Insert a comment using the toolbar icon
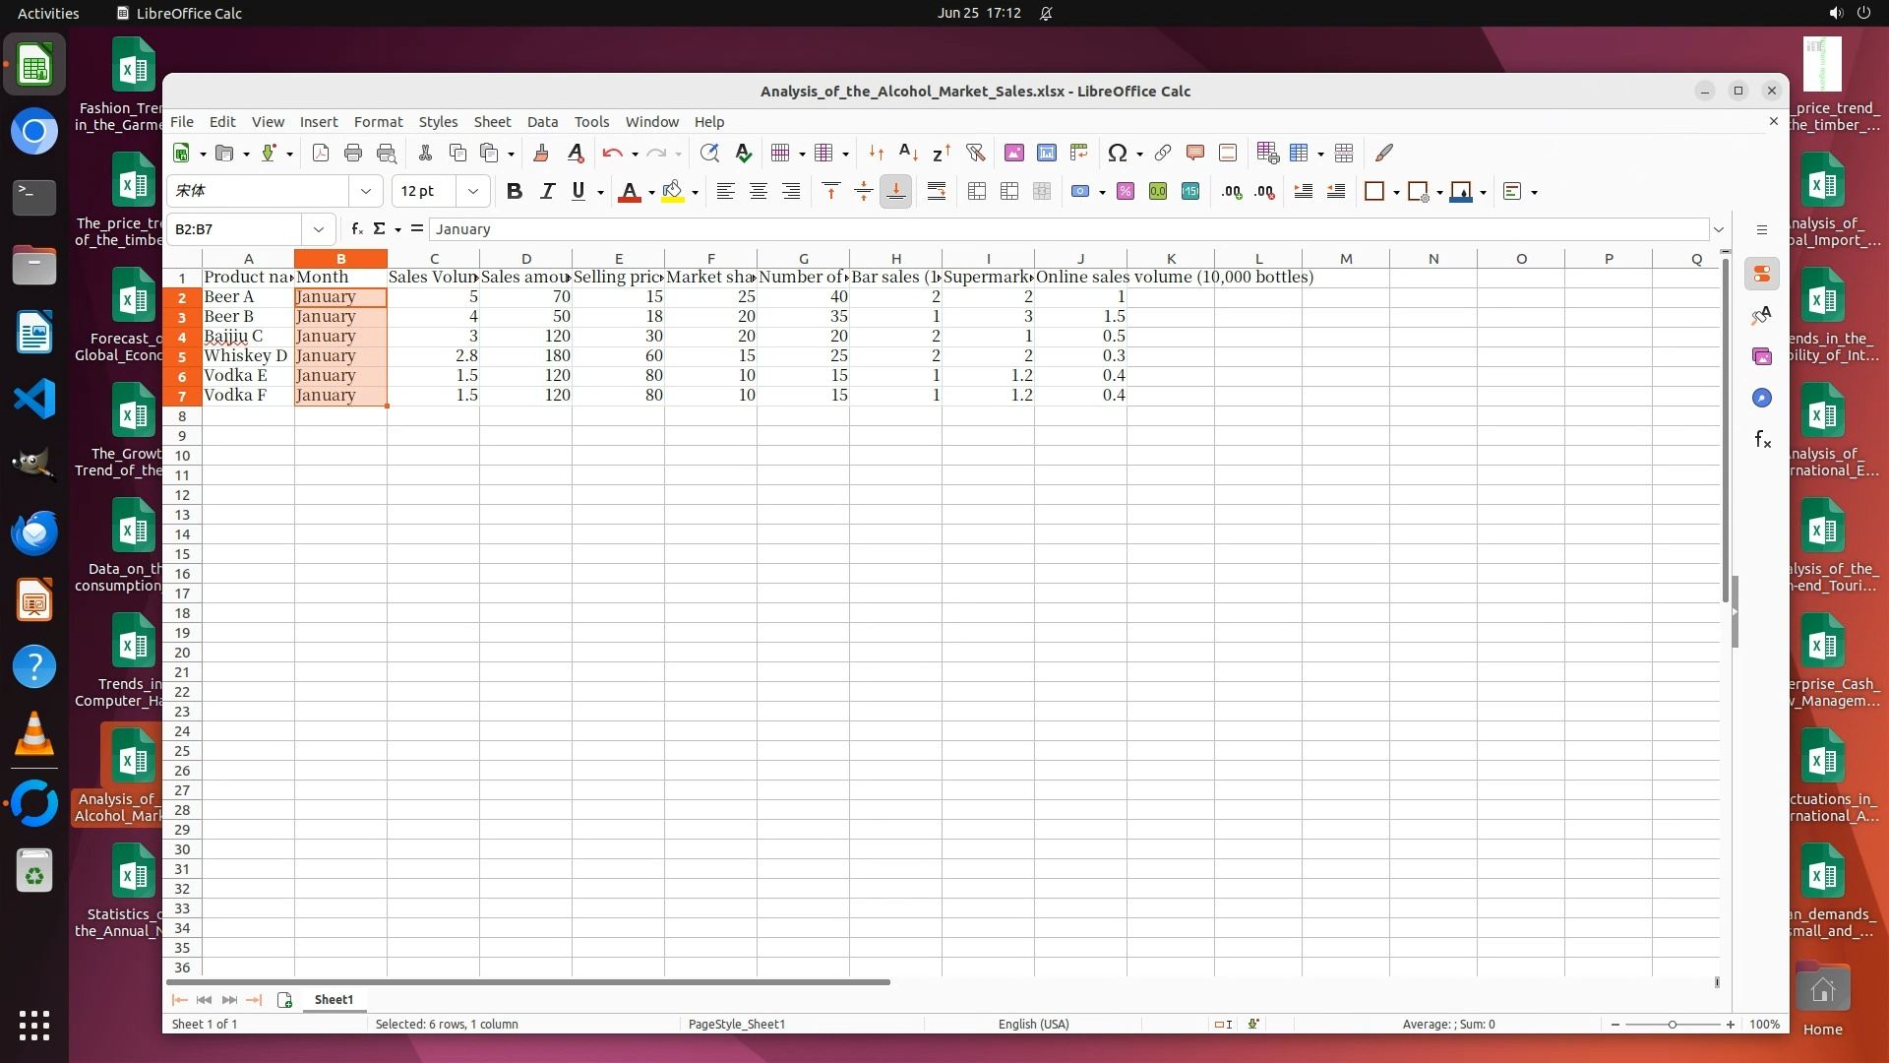 pyautogui.click(x=1195, y=153)
